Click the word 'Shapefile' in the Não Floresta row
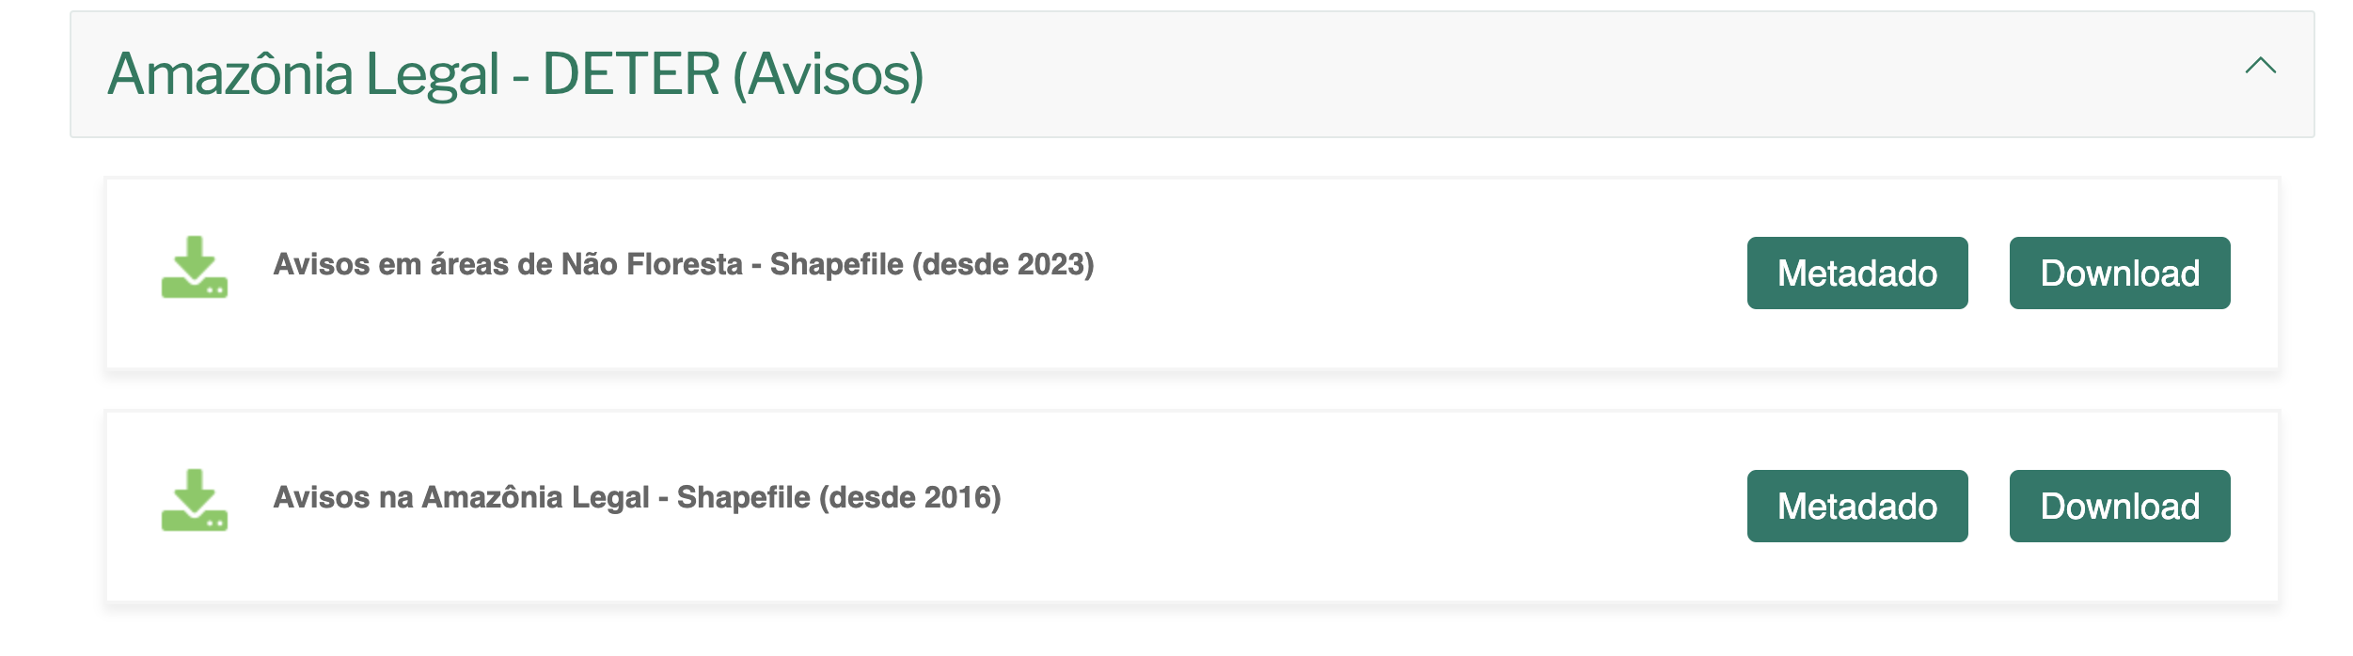 [836, 264]
